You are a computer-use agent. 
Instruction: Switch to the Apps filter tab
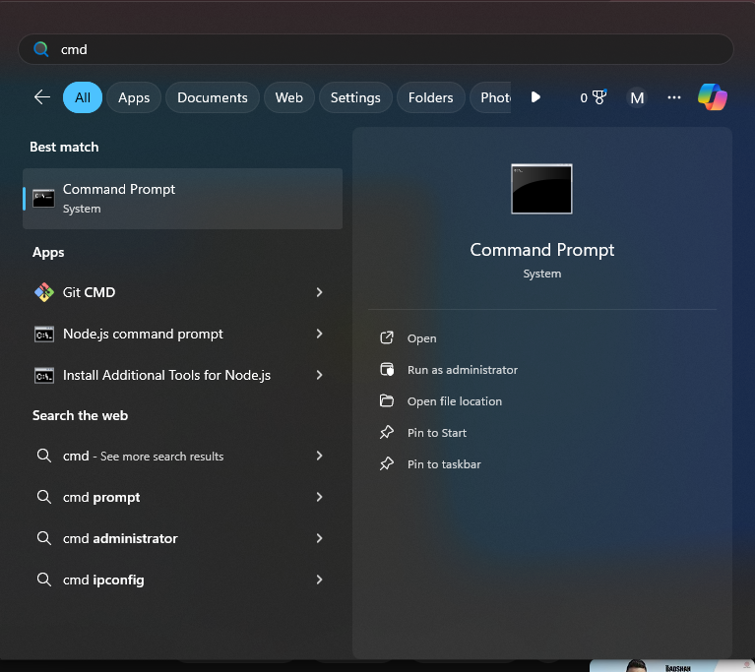134,97
